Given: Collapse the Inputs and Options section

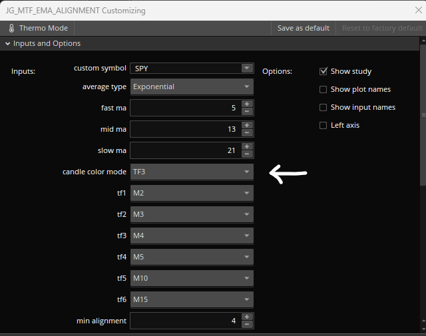Looking at the screenshot, I should 8,44.
